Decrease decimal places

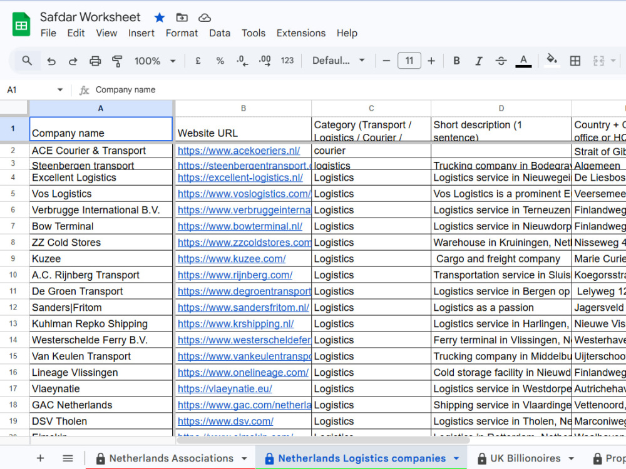pos(242,61)
